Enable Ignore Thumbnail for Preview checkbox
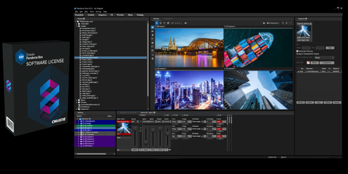Screen dimensions: 348x174 [x=297, y=54]
